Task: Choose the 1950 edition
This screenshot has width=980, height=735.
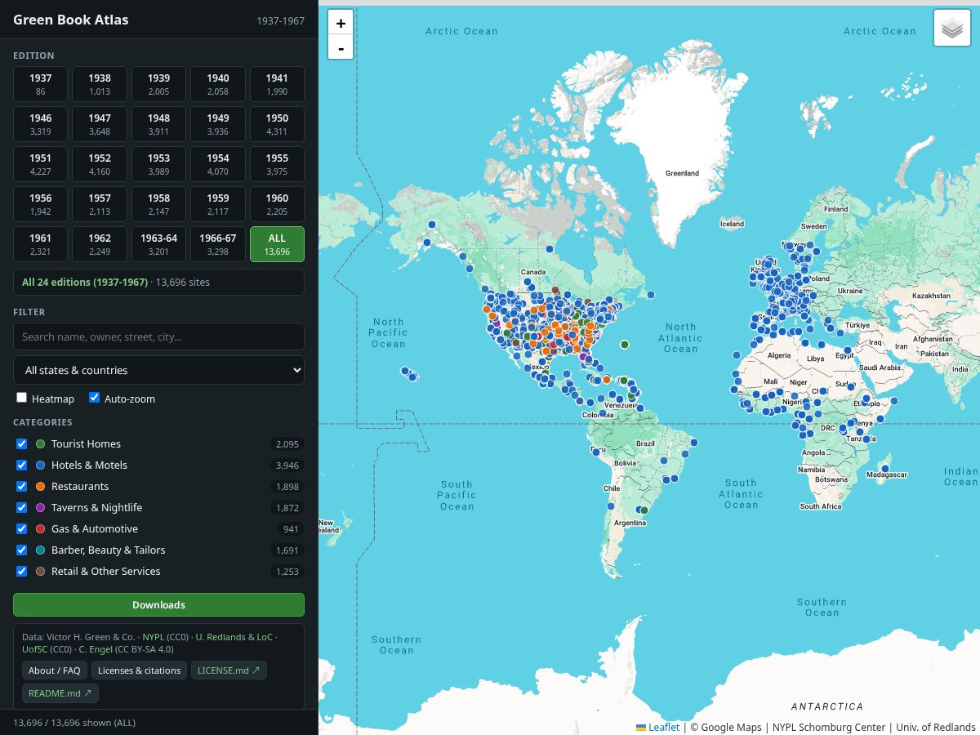Action: pos(277,124)
